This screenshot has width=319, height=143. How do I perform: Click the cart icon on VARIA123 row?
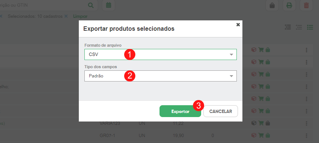coord(261,123)
